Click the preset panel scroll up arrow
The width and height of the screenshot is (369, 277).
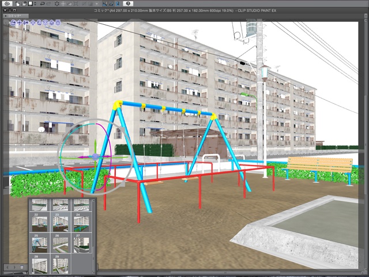tap(93, 200)
